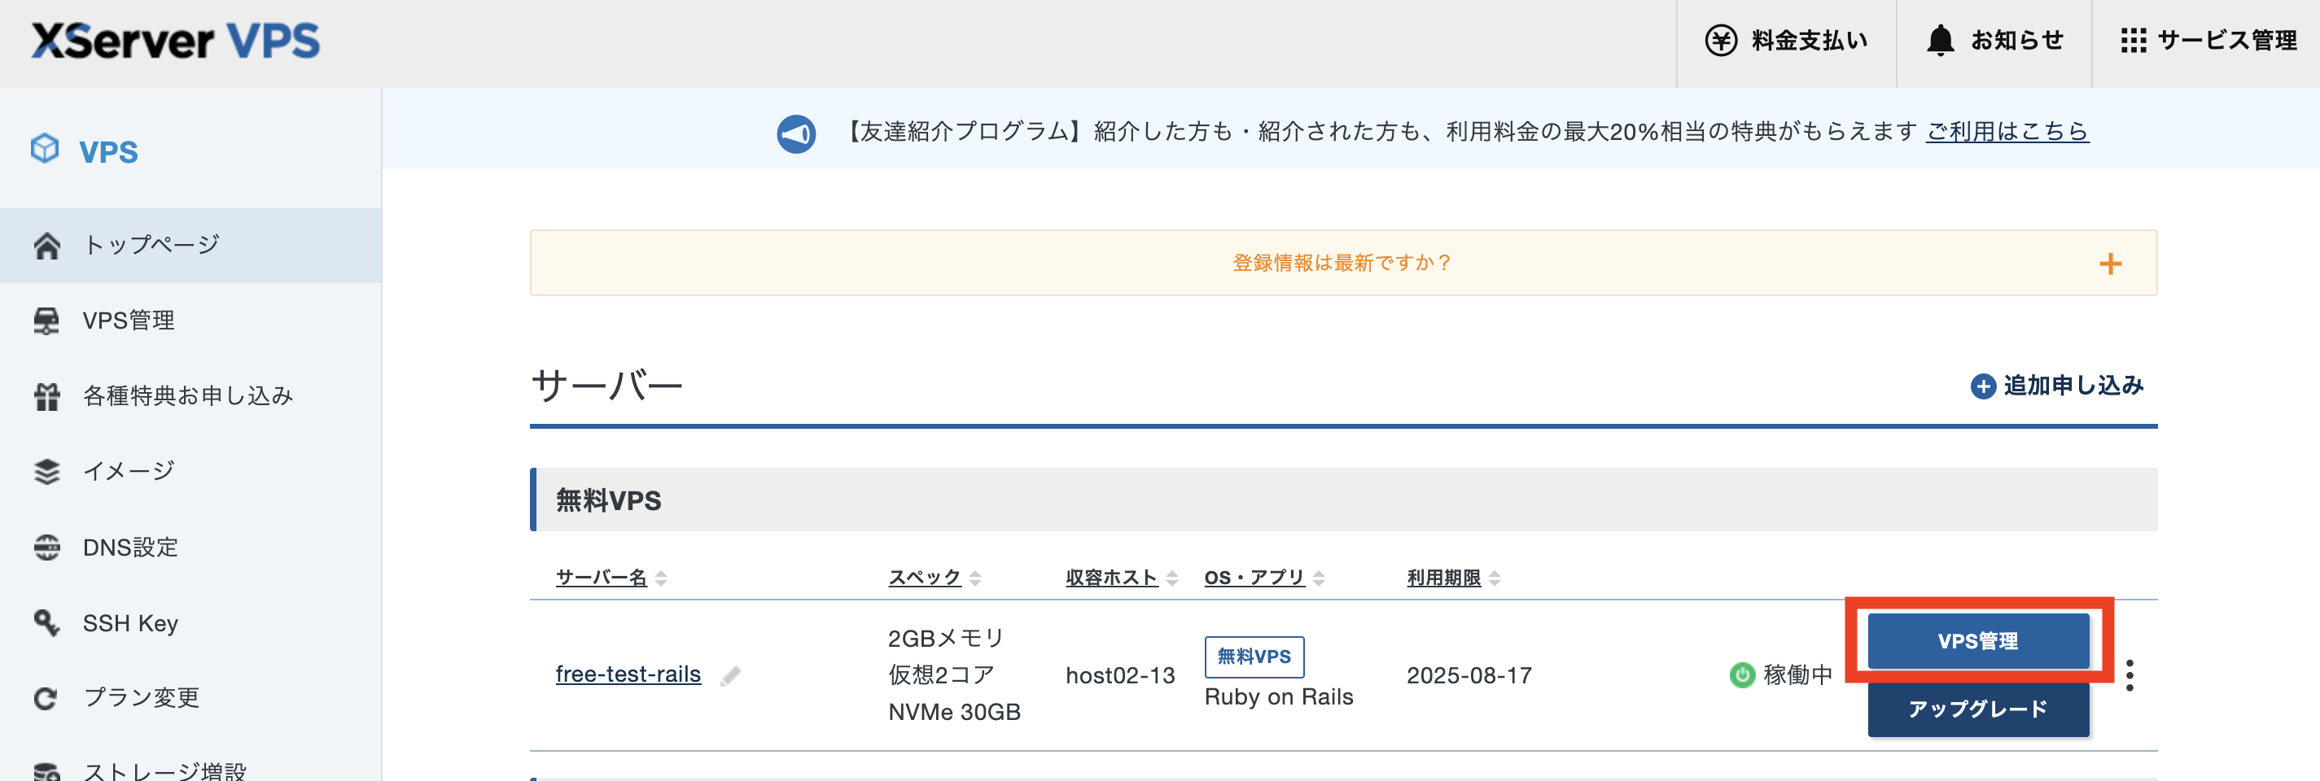Select the VPS管理 sidebar icon
This screenshot has height=781, width=2320.
point(47,320)
